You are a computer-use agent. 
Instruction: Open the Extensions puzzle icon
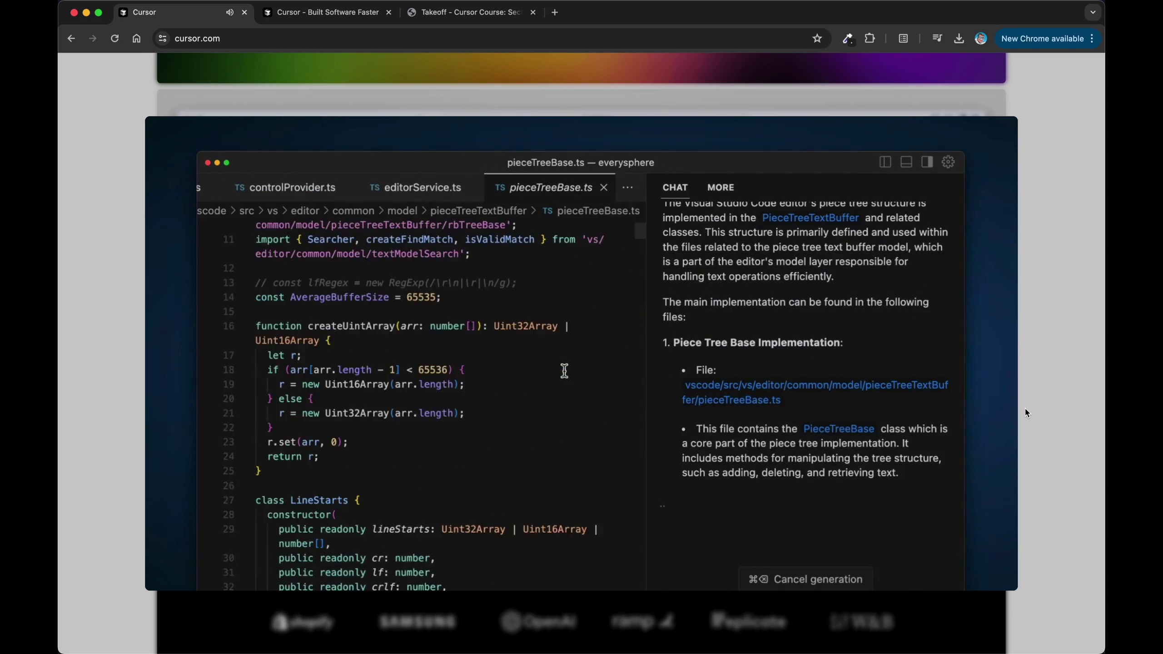(x=870, y=39)
